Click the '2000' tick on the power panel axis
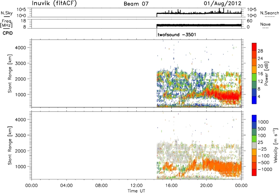The image size is (279, 193). pos(21,79)
